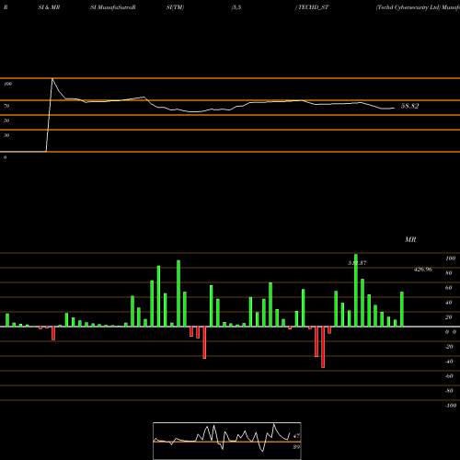The image size is (460, 460).
Task: Click the MR axis label 80
Action: click(x=449, y=273)
